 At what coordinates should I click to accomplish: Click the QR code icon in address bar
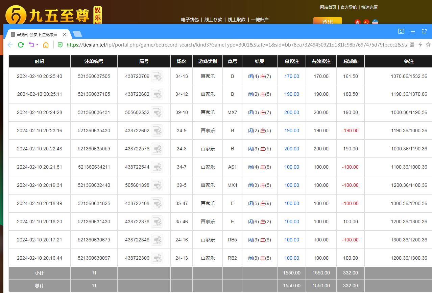(x=412, y=45)
